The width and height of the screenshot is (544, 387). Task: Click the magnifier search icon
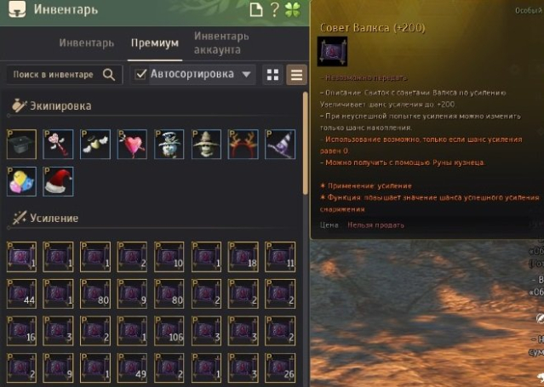pos(109,75)
